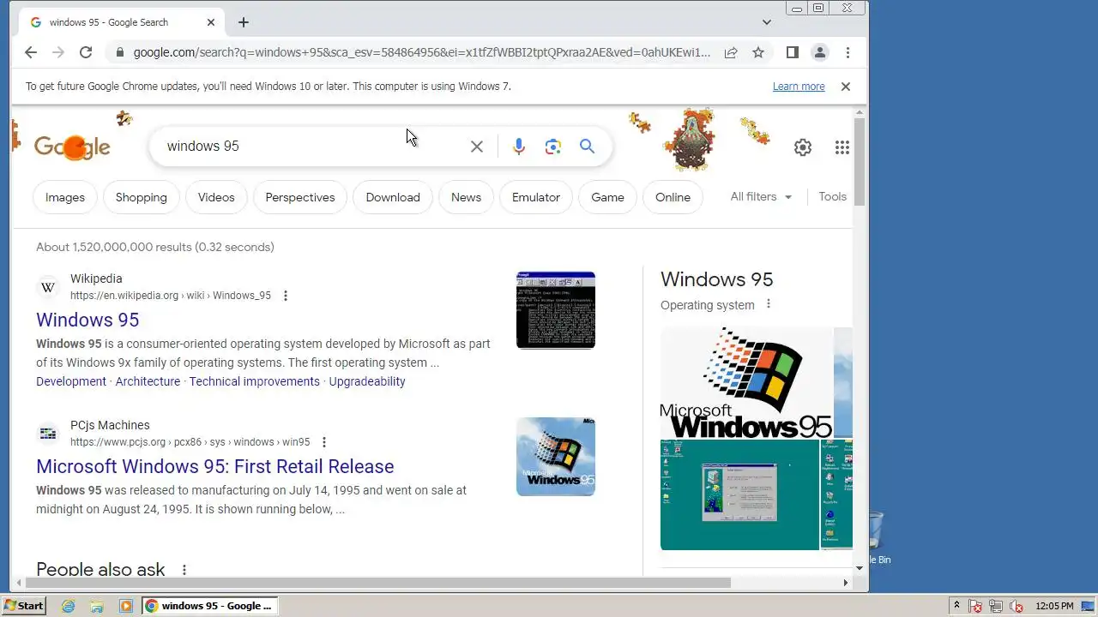The height and width of the screenshot is (617, 1098).
Task: Expand the tab search chevron
Action: click(x=767, y=22)
